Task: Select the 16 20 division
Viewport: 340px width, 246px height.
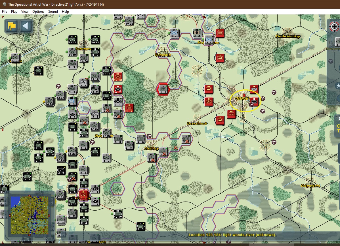Action: click(49, 101)
